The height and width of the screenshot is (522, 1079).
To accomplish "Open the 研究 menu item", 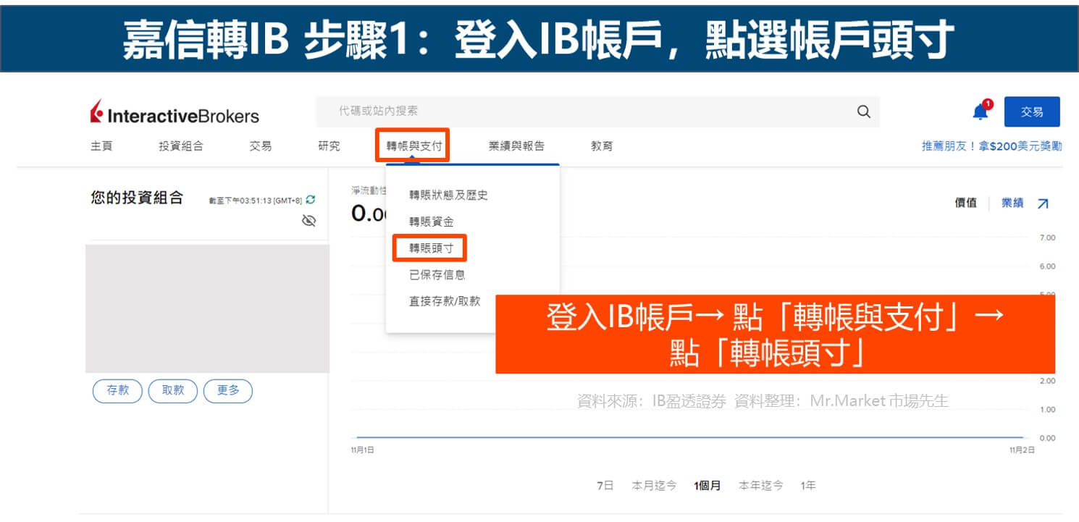I will click(x=329, y=146).
